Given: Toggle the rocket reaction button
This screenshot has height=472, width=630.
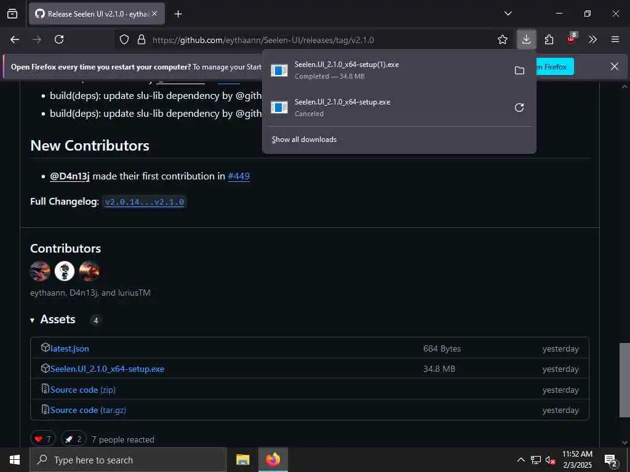Looking at the screenshot, I should tap(74, 439).
